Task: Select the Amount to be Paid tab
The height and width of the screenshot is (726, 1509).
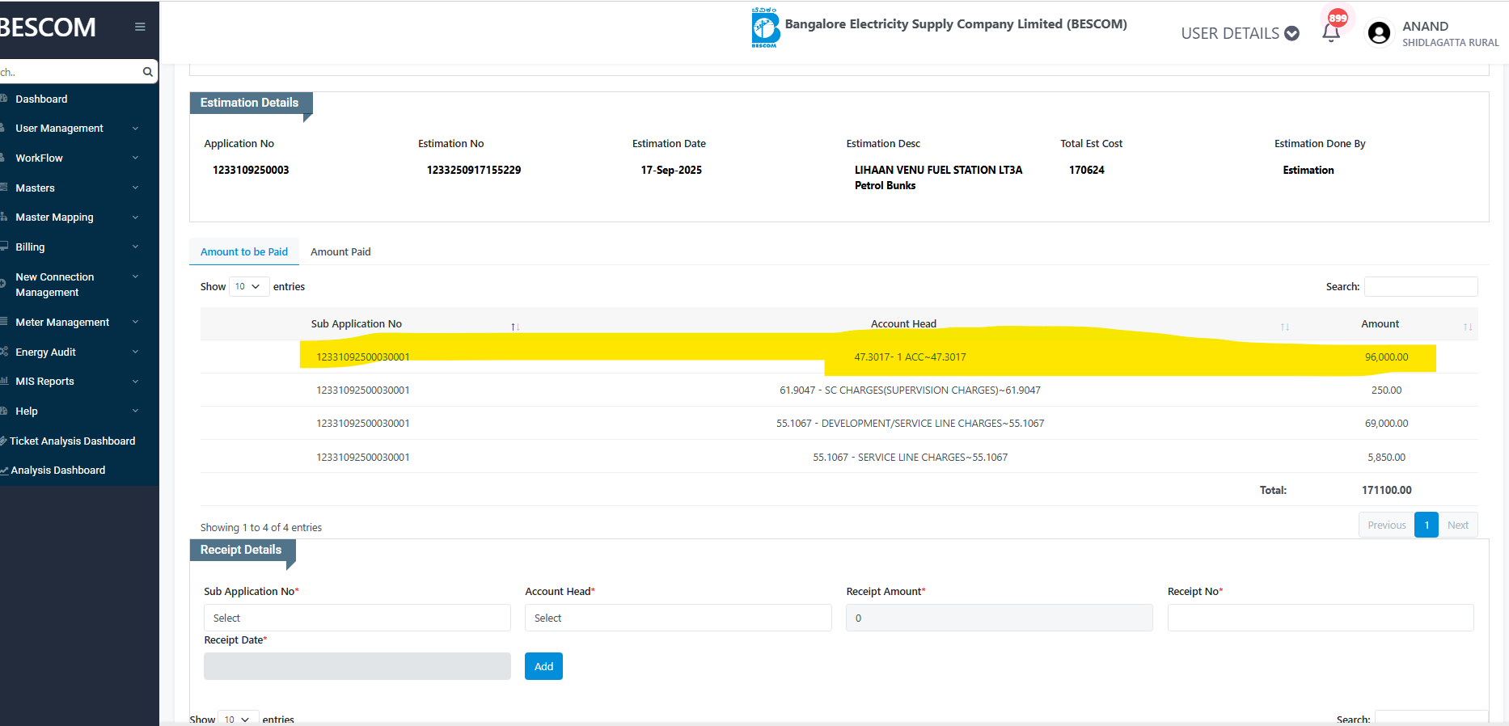Action: 244,252
